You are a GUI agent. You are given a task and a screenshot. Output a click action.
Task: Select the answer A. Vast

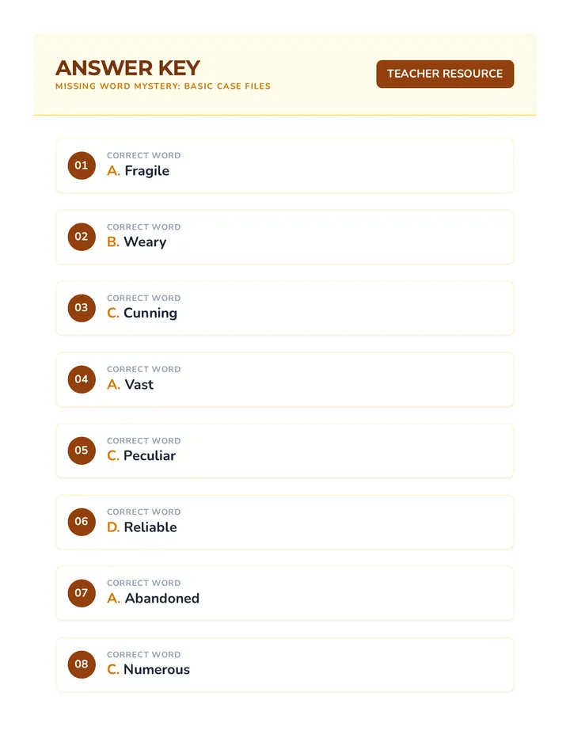point(130,385)
